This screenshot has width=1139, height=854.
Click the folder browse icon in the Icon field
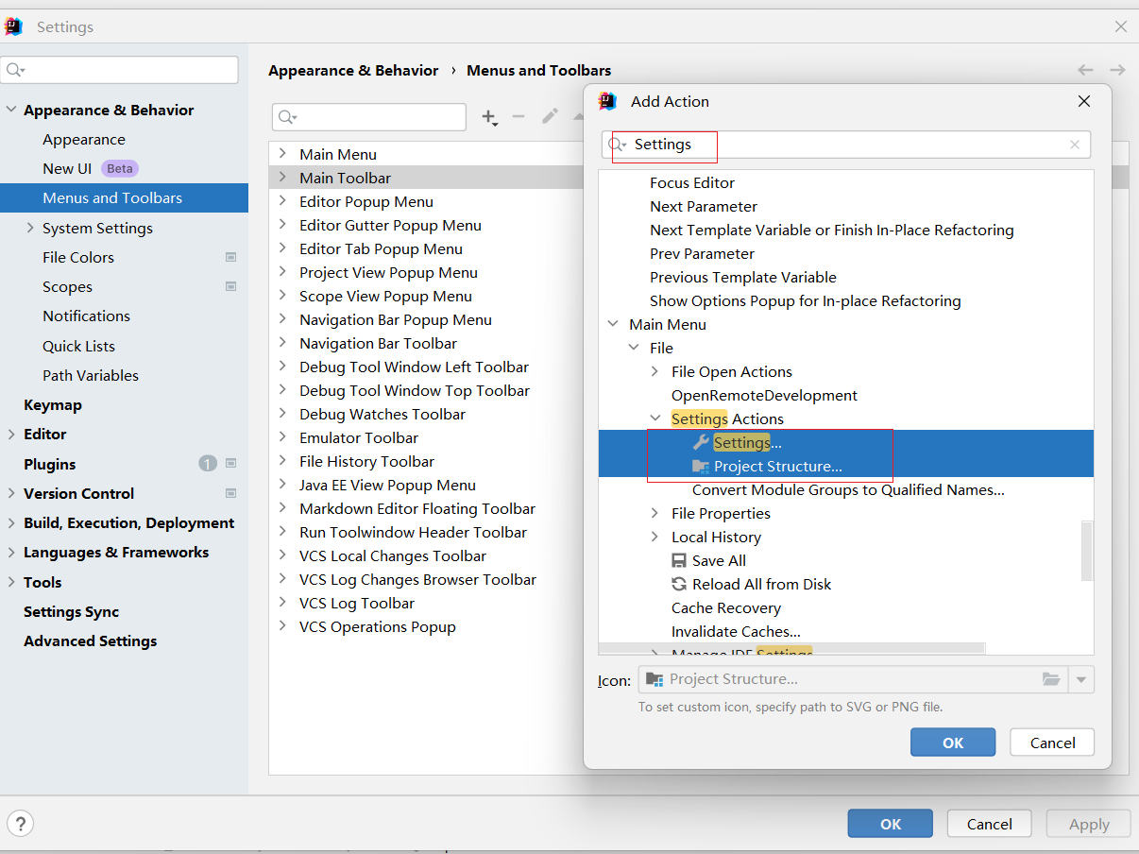coord(1052,678)
